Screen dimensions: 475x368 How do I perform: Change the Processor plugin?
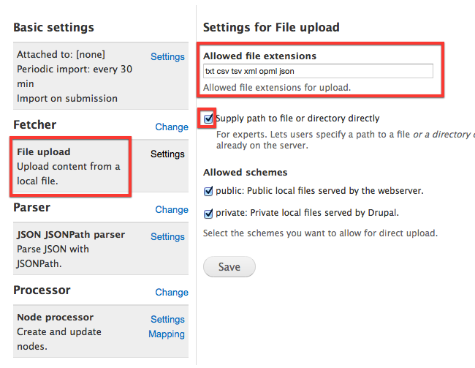[172, 292]
